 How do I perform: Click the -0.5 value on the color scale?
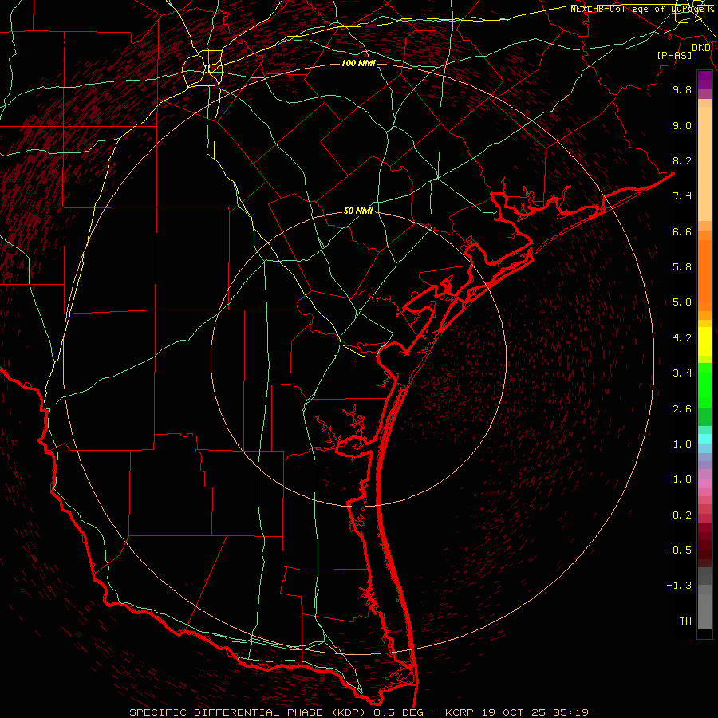(x=679, y=550)
